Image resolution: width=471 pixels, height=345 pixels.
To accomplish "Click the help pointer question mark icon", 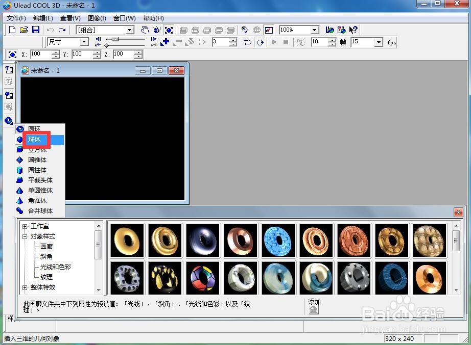I will point(354,30).
